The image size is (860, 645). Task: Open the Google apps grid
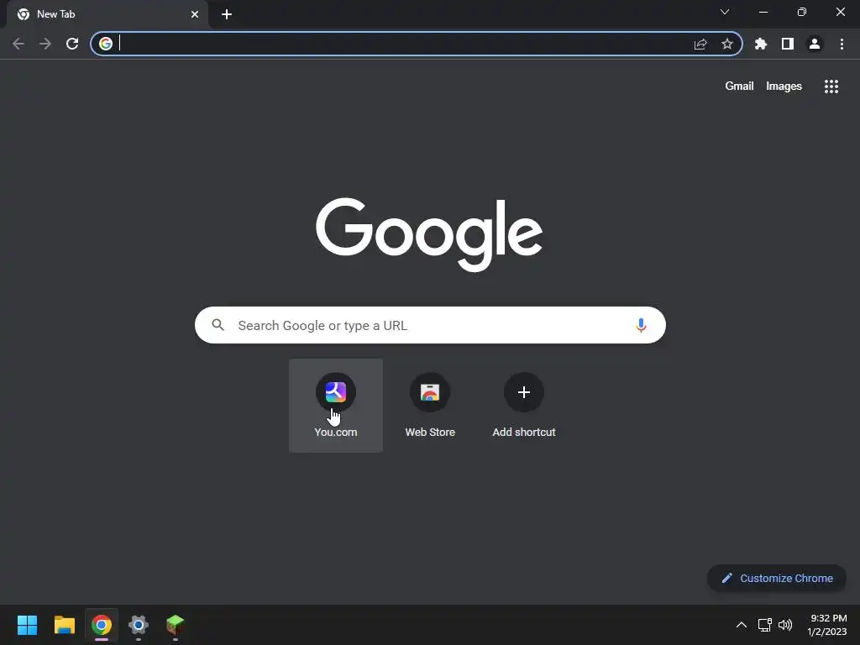pos(831,87)
